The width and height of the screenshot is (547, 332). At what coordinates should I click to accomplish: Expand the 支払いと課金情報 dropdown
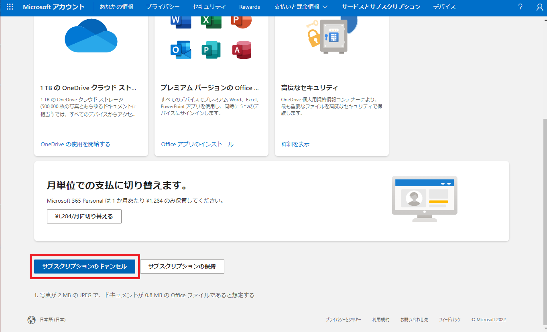pyautogui.click(x=301, y=7)
